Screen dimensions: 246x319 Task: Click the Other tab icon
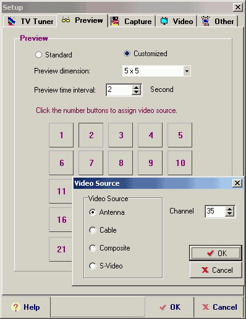(206, 21)
